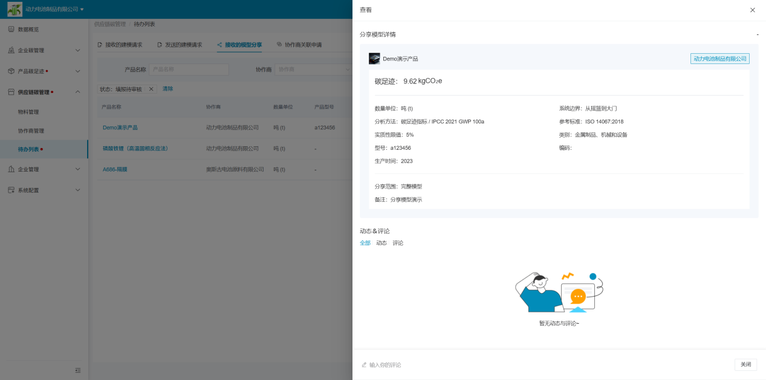Collapse the 供应链碳管理 sidebar menu
The width and height of the screenshot is (766, 380).
[77, 92]
